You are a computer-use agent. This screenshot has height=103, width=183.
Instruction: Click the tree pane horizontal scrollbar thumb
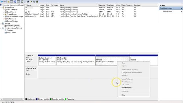tap(12, 99)
